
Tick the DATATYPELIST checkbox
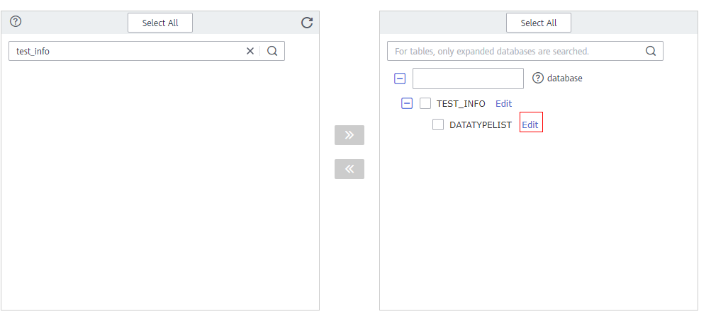[x=438, y=124]
